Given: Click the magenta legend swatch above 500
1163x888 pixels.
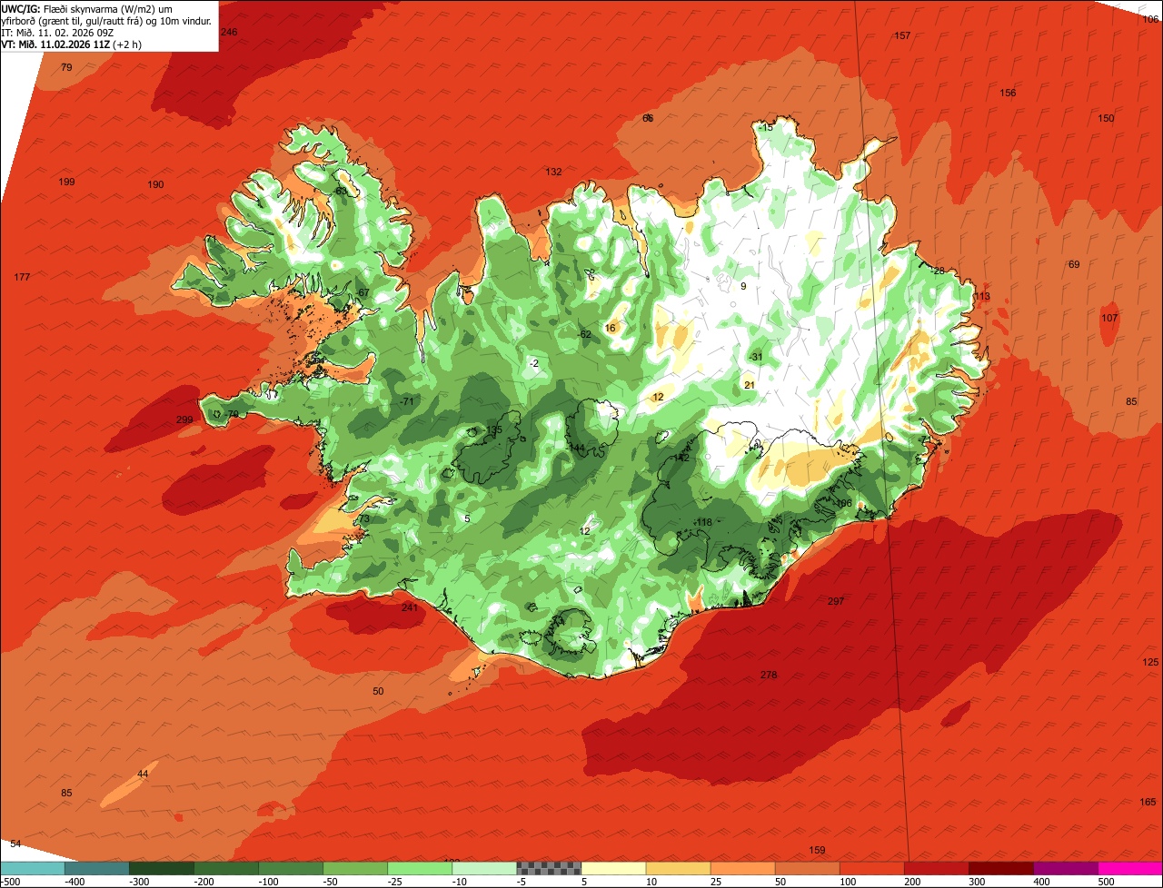Looking at the screenshot, I should tap(1130, 868).
